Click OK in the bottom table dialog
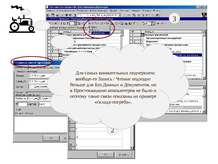 pos(106,155)
